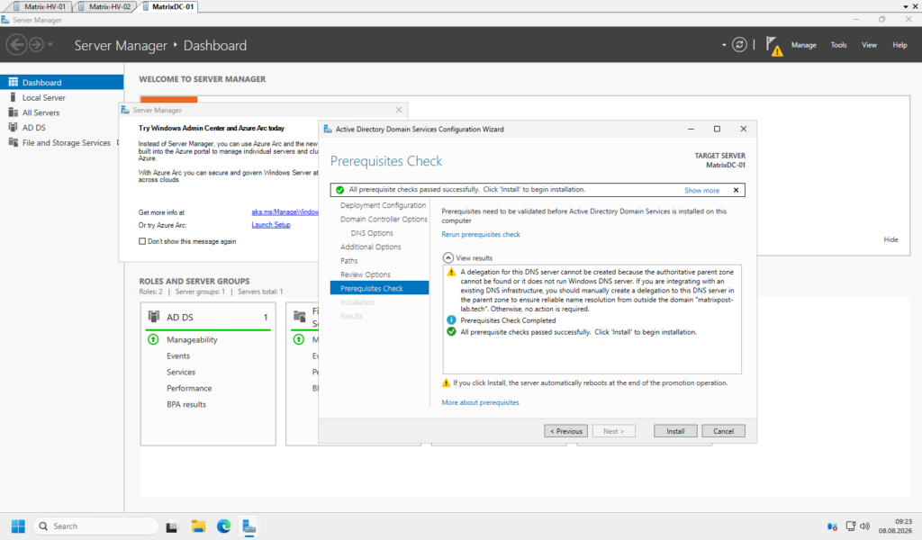This screenshot has height=540, width=922.
Task: Open the clock and date in taskbar
Action: (x=895, y=526)
